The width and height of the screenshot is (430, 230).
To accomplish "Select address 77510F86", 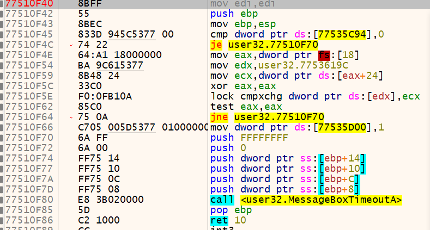I will (x=29, y=220).
